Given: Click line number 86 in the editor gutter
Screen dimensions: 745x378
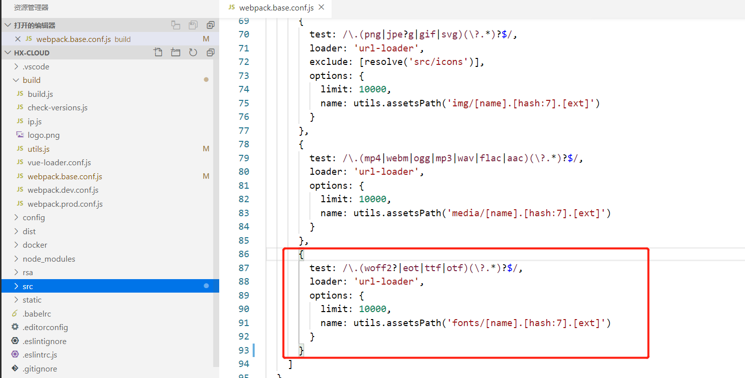Looking at the screenshot, I should click(243, 254).
